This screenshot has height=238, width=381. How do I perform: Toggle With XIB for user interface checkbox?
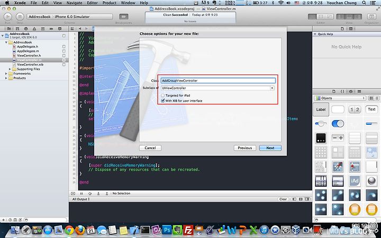[x=163, y=100]
